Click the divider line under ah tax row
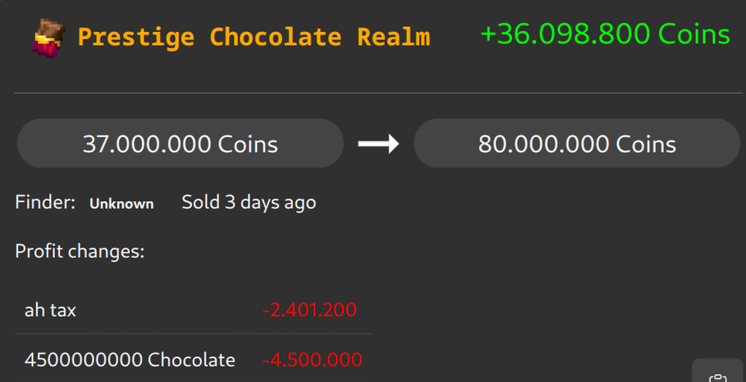This screenshot has width=746, height=382. (x=193, y=334)
